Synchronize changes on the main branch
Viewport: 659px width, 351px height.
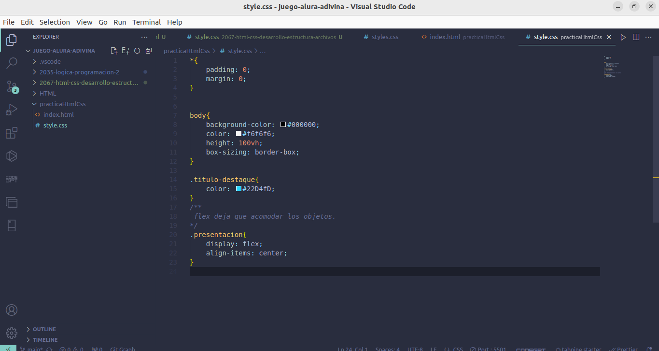pos(49,349)
